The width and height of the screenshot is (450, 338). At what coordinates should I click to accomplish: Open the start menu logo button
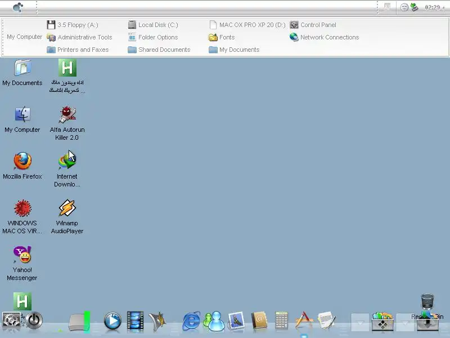coord(18,7)
